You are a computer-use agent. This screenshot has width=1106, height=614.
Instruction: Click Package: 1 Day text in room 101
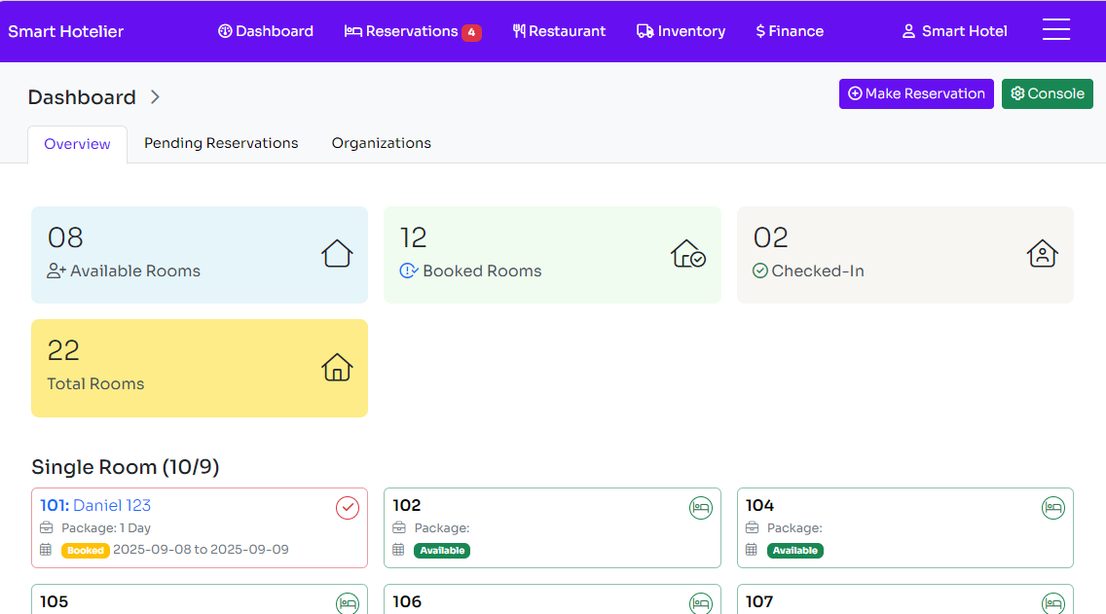coord(106,528)
